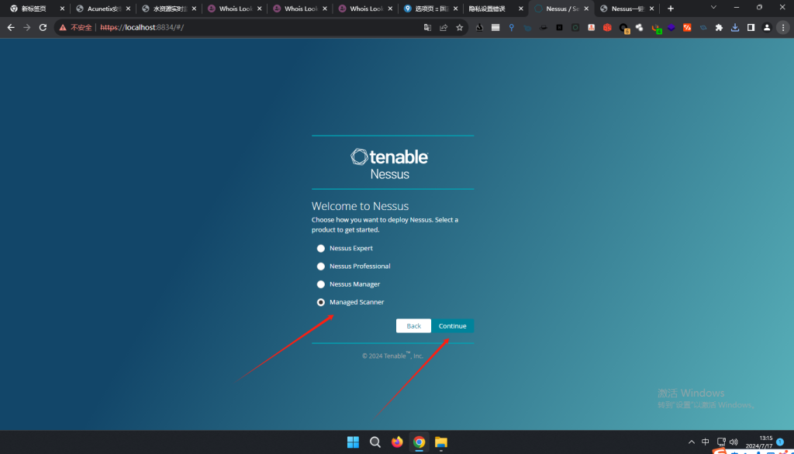Image resolution: width=794 pixels, height=454 pixels.
Task: Open the tab search dropdown chevron
Action: (x=713, y=8)
